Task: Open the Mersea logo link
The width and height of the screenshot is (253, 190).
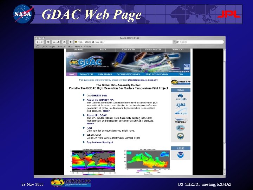Action: coord(181,121)
